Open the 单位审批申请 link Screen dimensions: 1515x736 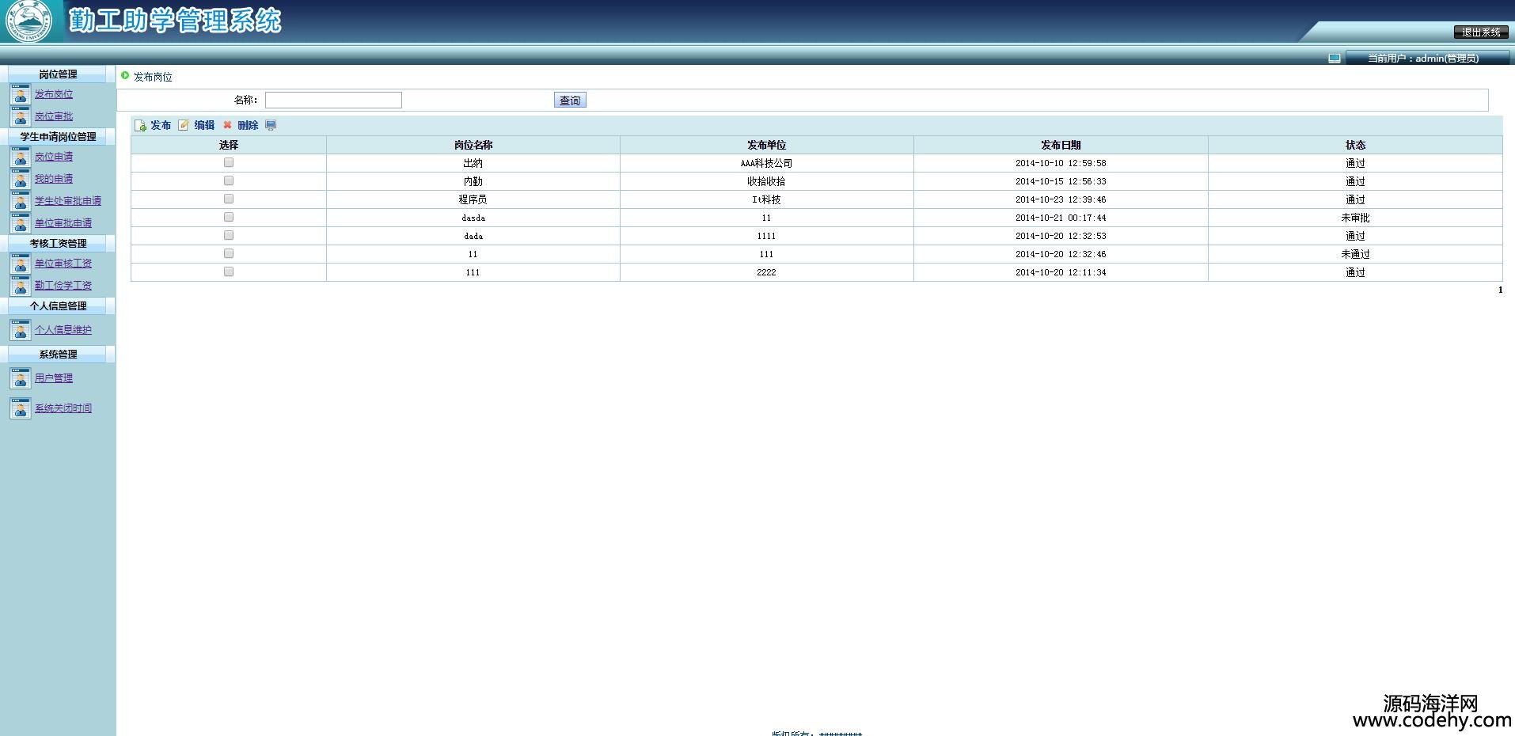tap(63, 223)
